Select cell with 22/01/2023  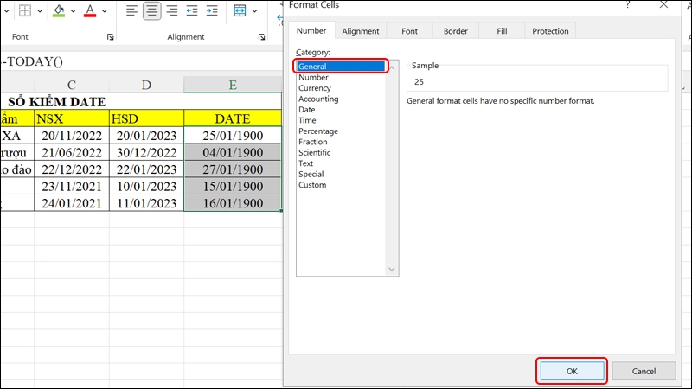pos(146,169)
